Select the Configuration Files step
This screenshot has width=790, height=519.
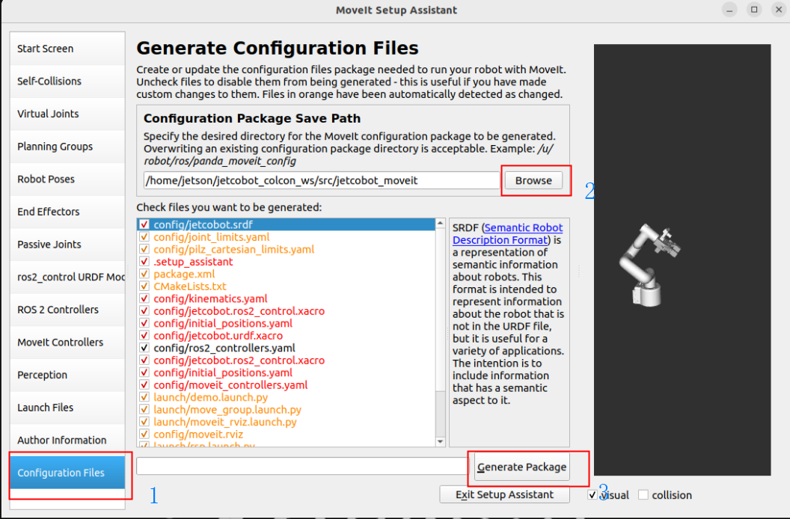(x=67, y=473)
